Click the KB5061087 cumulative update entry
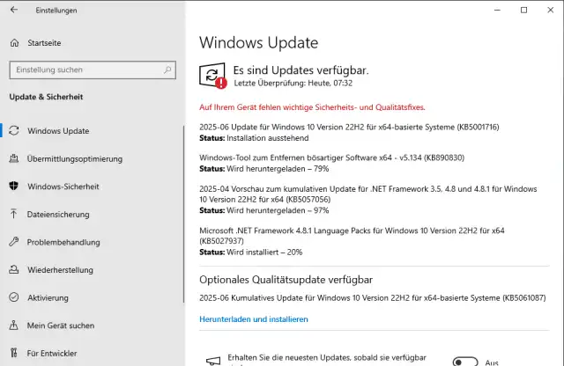This screenshot has width=564, height=366. point(372,297)
